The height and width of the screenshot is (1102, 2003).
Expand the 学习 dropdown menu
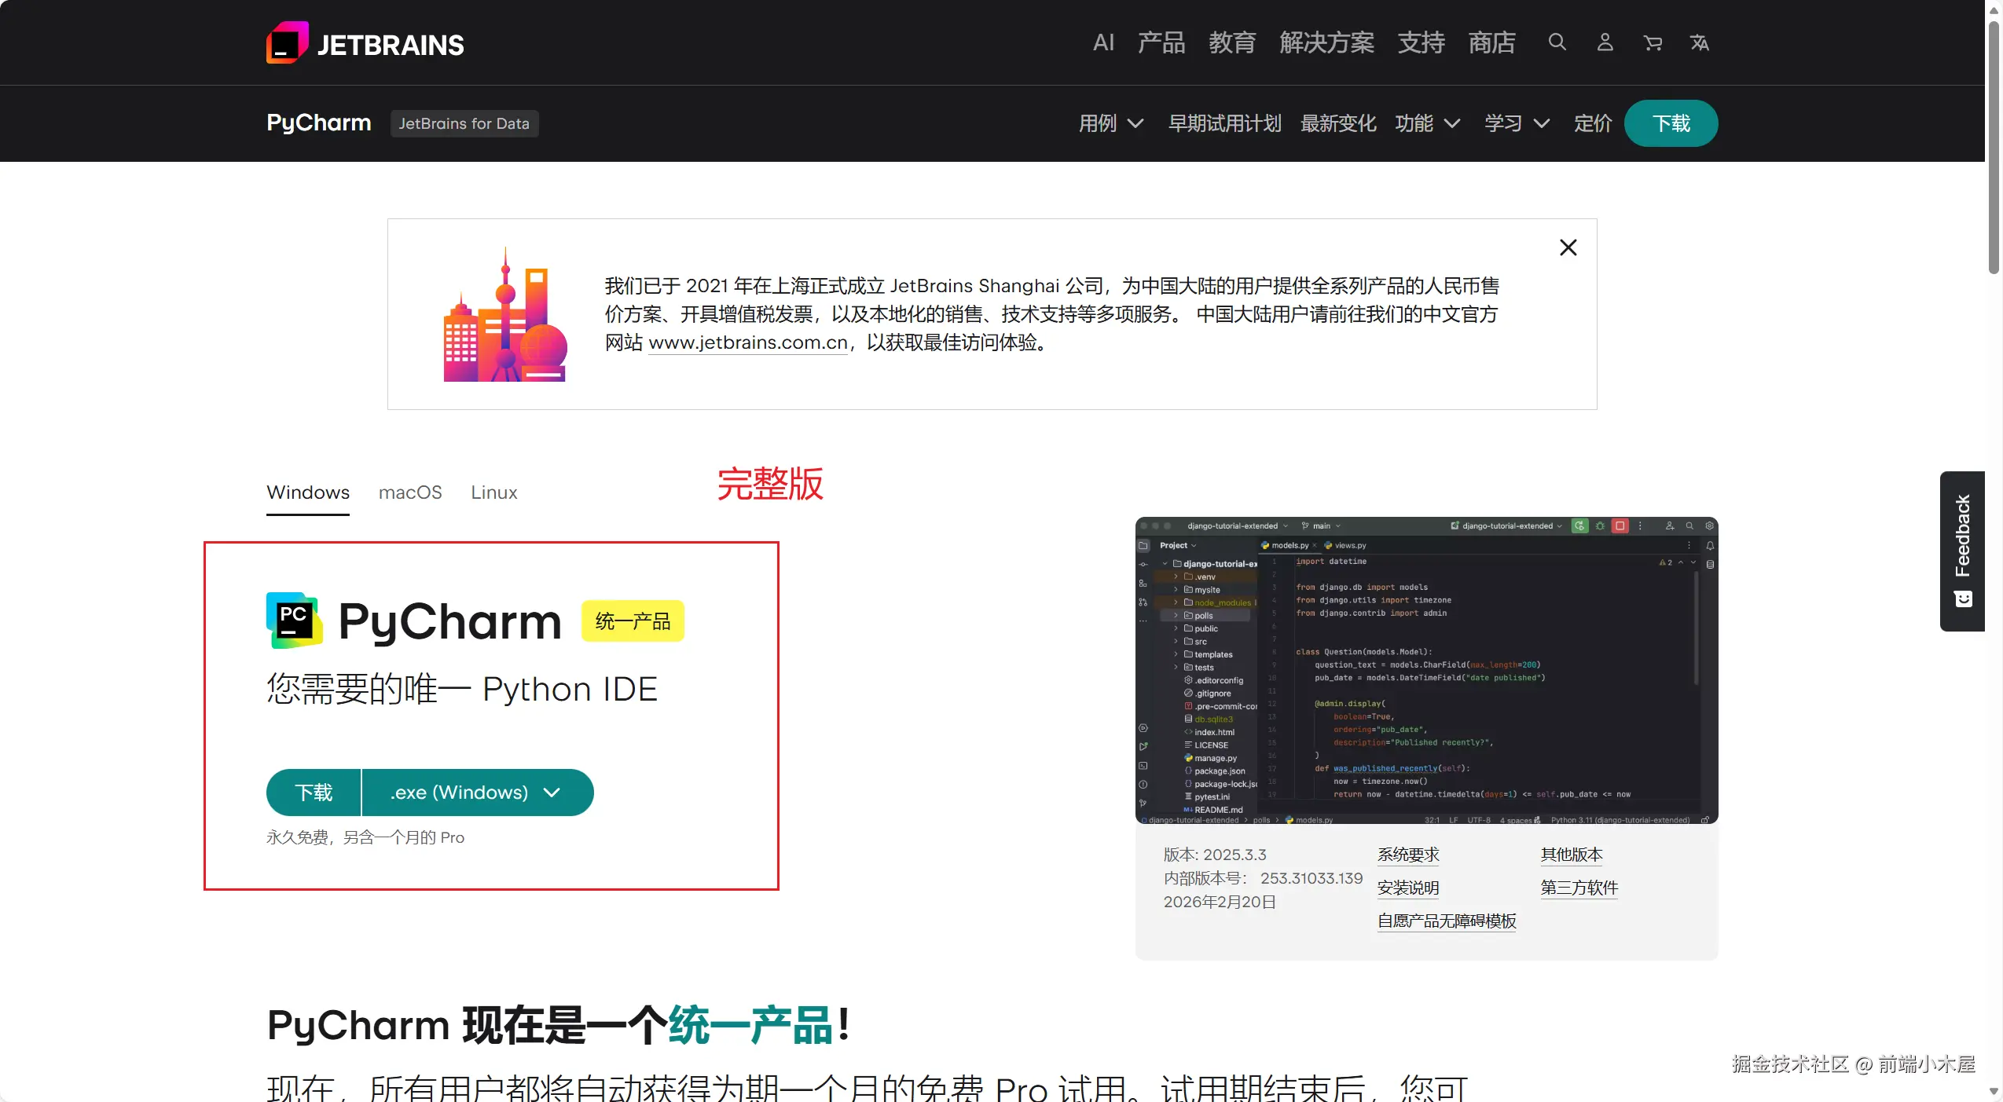(x=1517, y=123)
